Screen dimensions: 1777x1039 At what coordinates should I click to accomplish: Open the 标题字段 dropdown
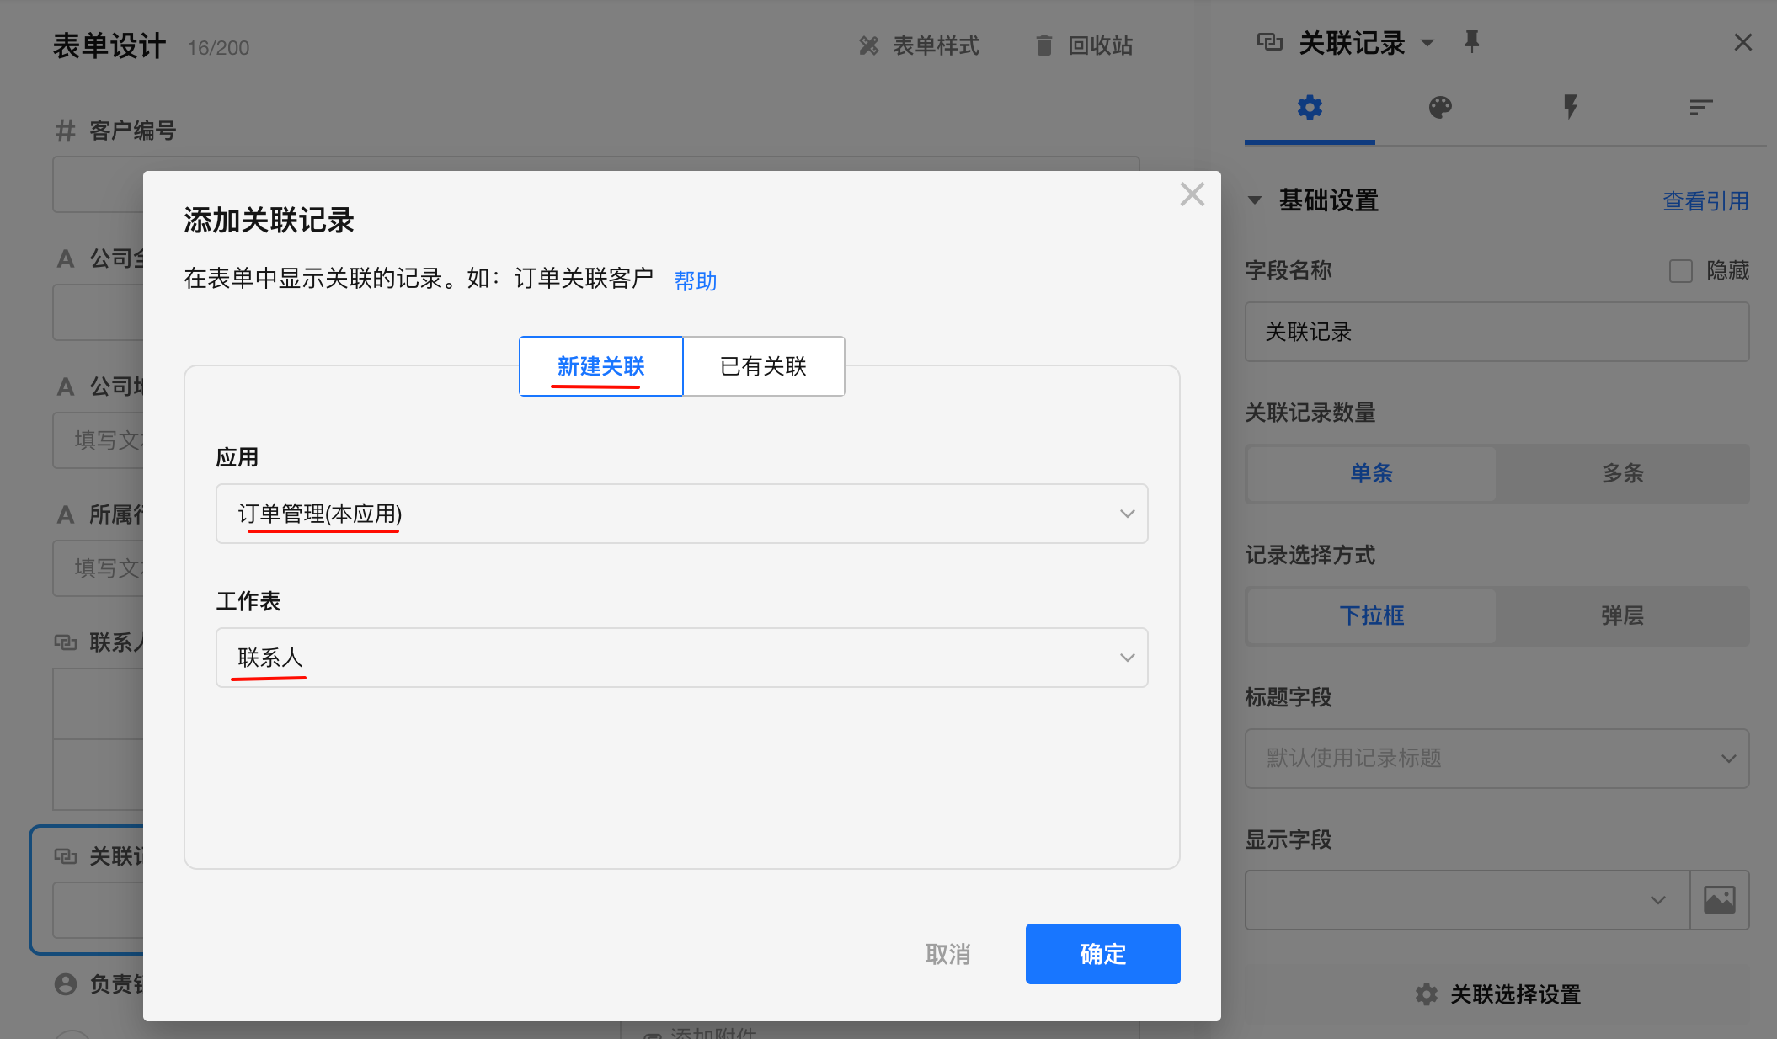pyautogui.click(x=1497, y=758)
